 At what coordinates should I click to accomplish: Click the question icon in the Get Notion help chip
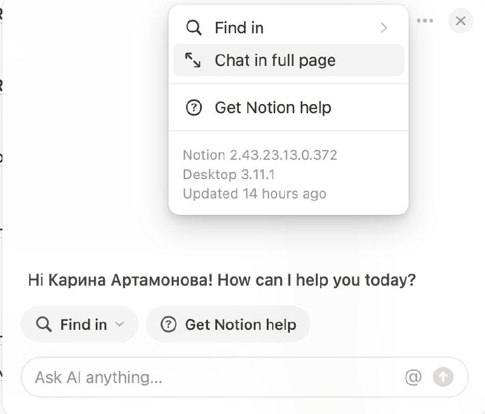(169, 324)
